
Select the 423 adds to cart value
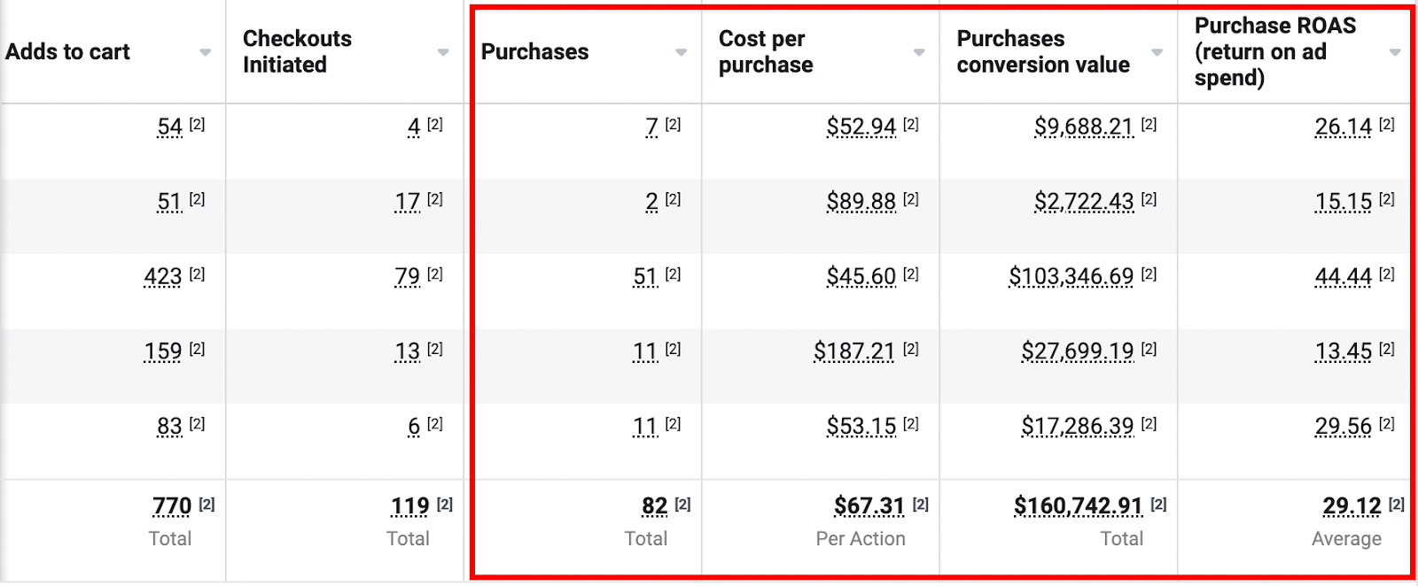[x=163, y=277]
